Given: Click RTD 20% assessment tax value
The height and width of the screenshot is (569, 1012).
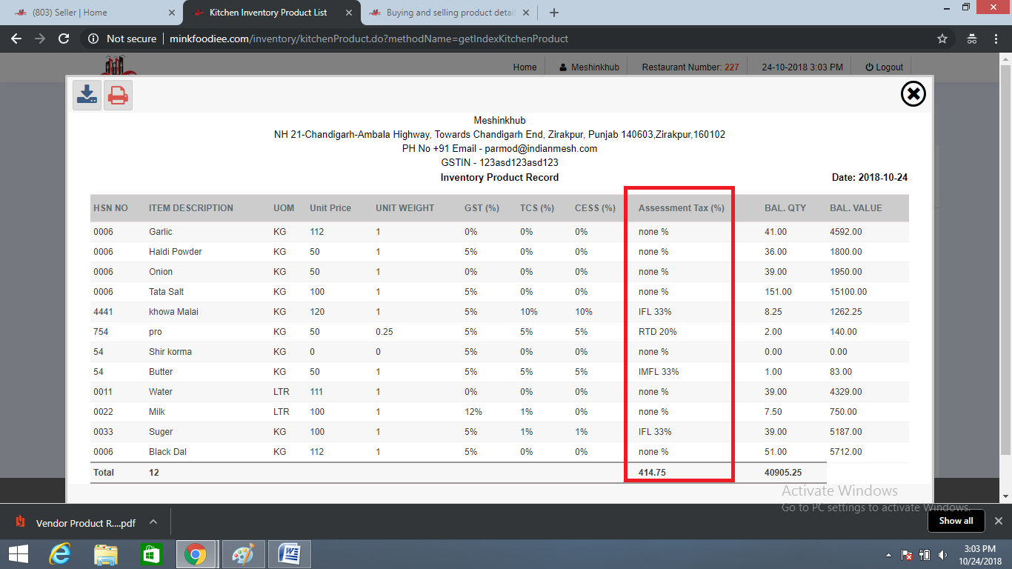Looking at the screenshot, I should click(658, 332).
